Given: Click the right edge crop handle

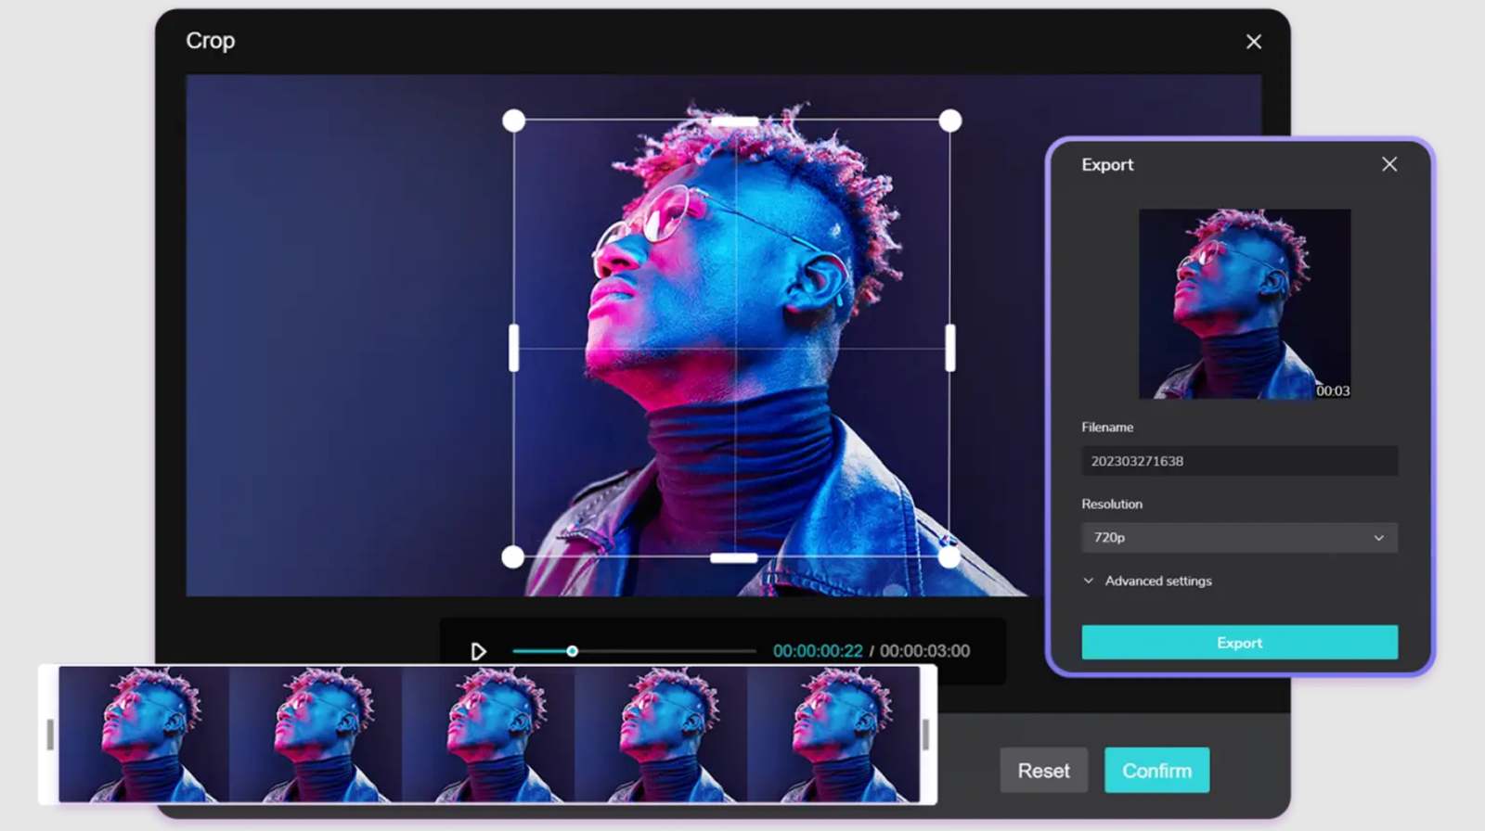Looking at the screenshot, I should pyautogui.click(x=949, y=348).
